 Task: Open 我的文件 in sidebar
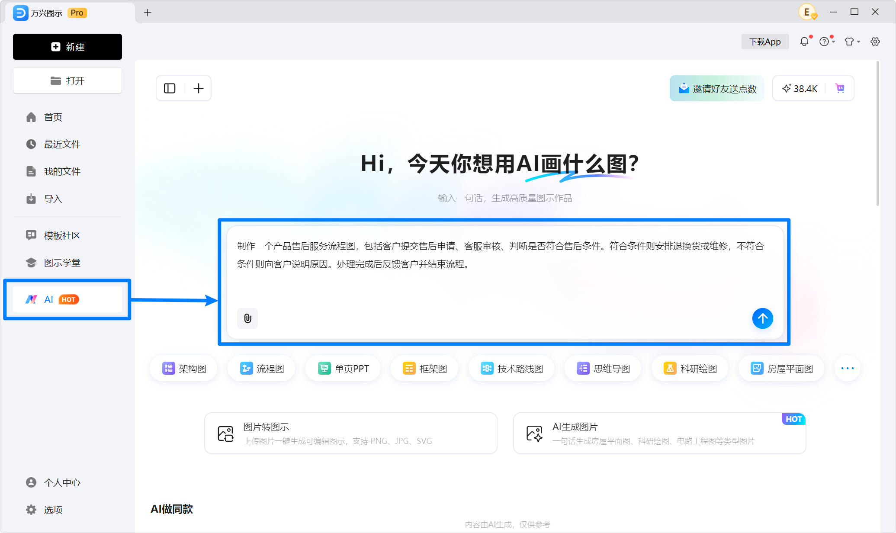tap(67, 171)
